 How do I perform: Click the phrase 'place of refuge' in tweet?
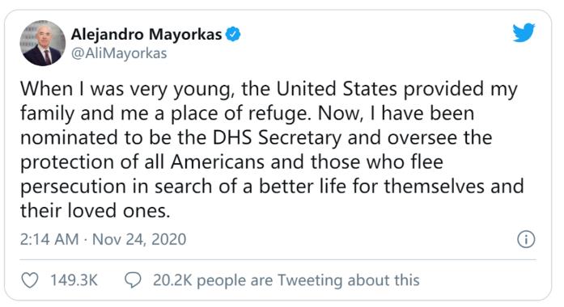click(240, 114)
